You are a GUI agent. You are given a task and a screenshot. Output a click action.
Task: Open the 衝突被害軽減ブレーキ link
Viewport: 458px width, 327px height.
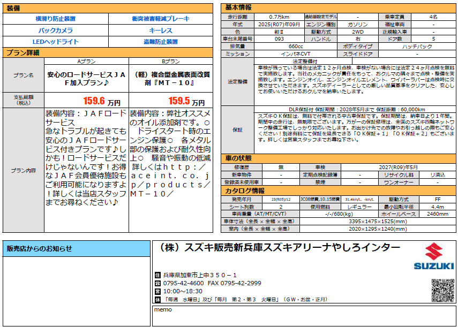point(161,19)
